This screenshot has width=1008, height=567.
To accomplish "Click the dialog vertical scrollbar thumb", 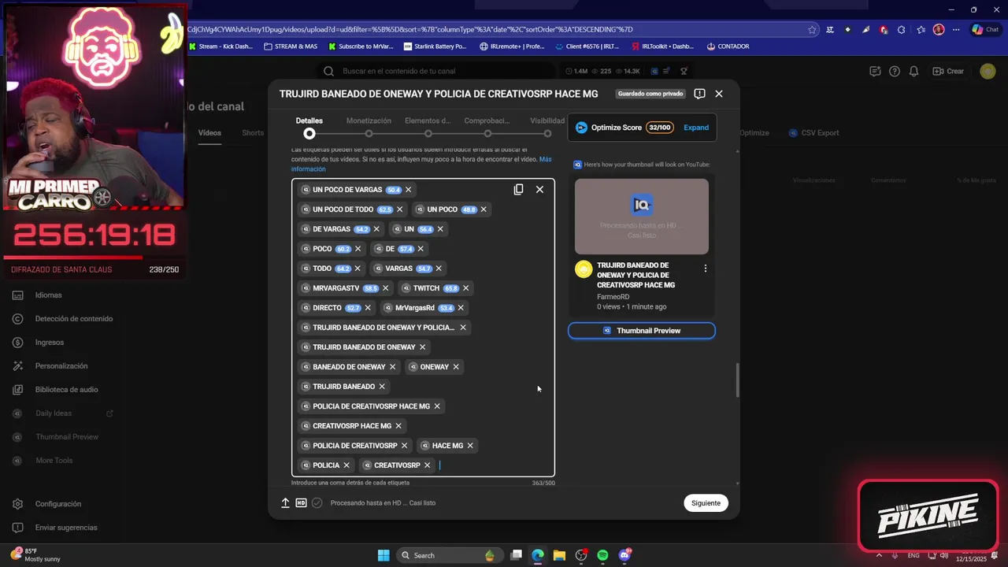I will 738,380.
